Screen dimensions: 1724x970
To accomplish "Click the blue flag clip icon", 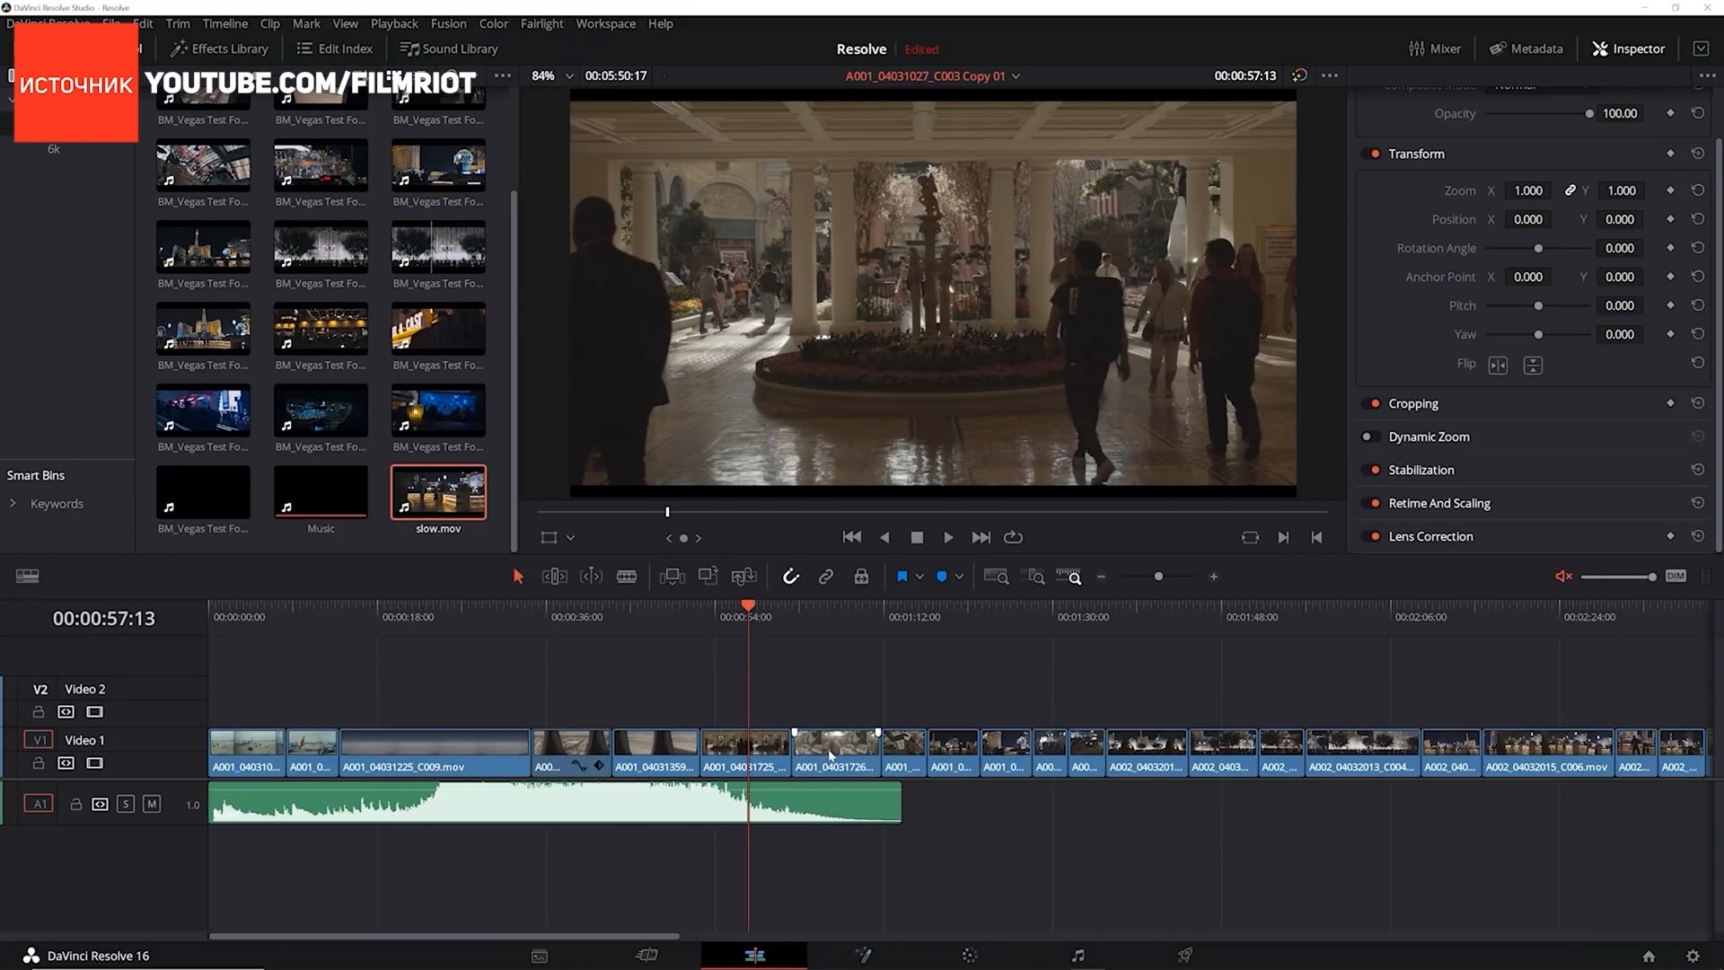I will 902,577.
